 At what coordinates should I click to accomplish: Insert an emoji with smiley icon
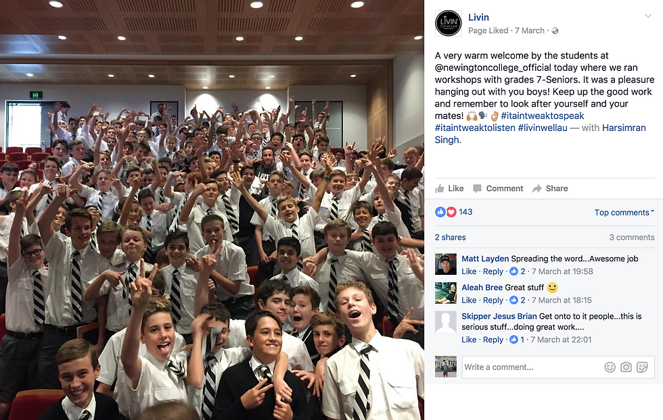[x=610, y=367]
